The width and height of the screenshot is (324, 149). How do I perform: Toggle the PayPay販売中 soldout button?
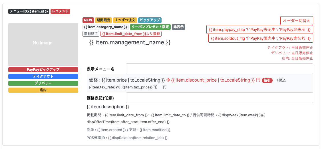click(261, 38)
